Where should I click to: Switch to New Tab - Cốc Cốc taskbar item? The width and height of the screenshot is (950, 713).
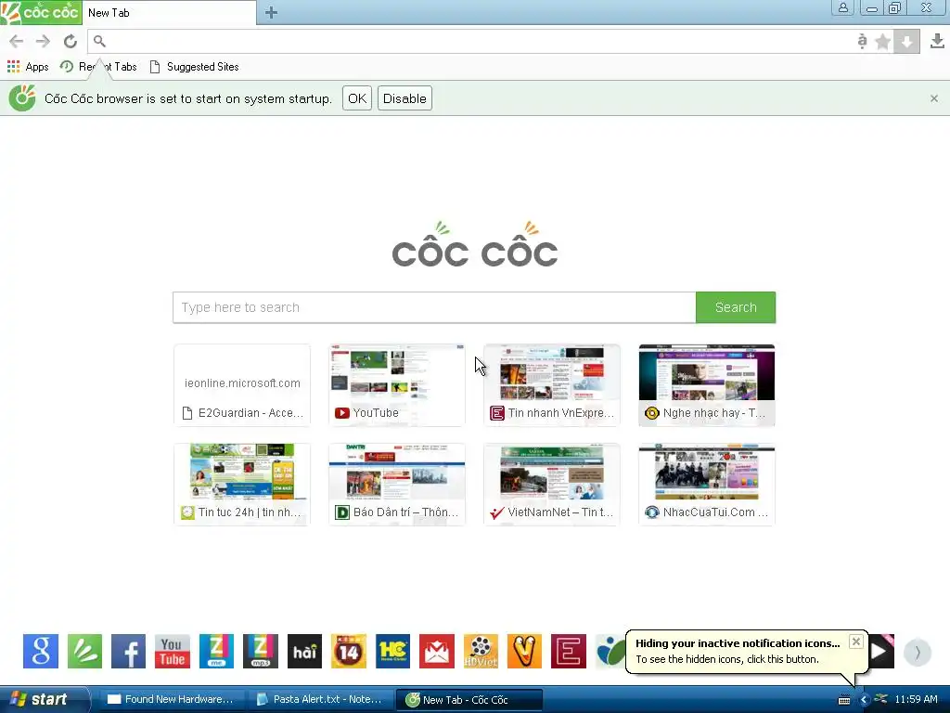pos(469,700)
